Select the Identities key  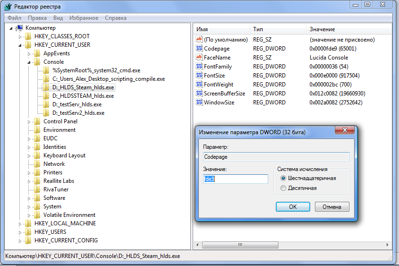point(55,147)
